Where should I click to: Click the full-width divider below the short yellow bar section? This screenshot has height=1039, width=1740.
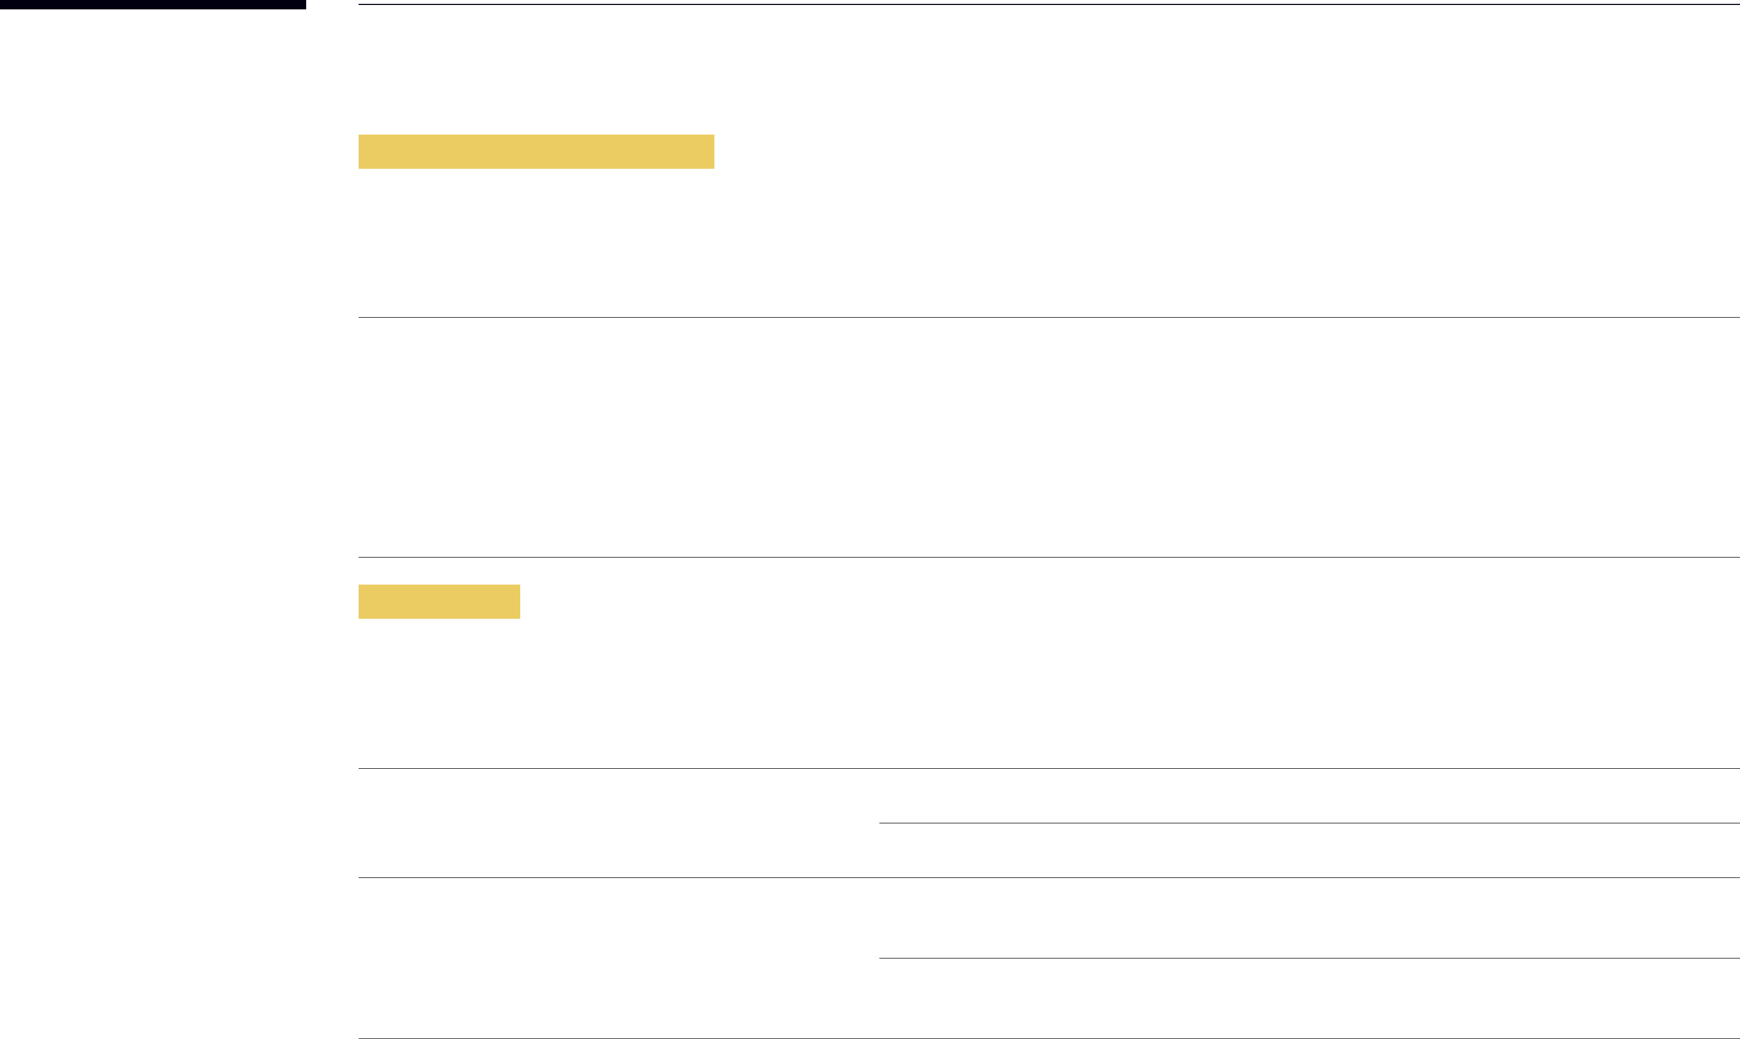(1049, 769)
